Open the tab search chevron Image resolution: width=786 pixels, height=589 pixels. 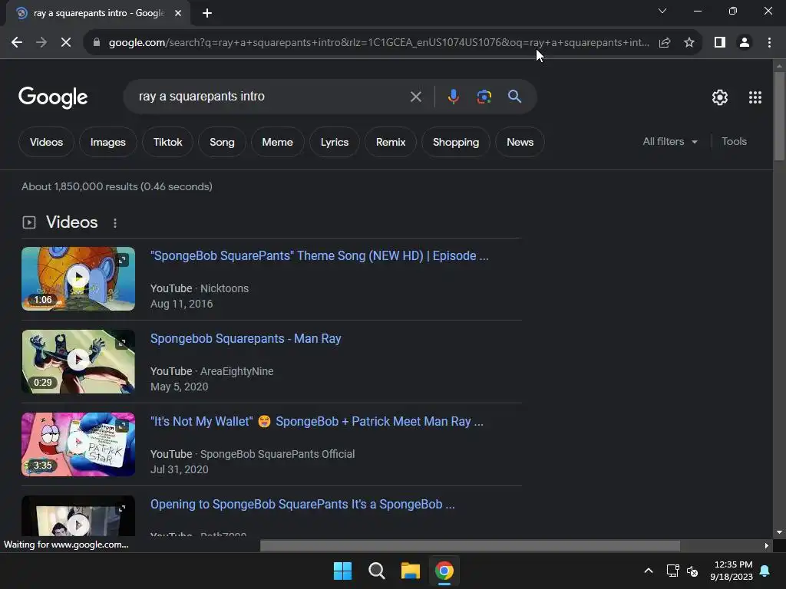click(662, 11)
